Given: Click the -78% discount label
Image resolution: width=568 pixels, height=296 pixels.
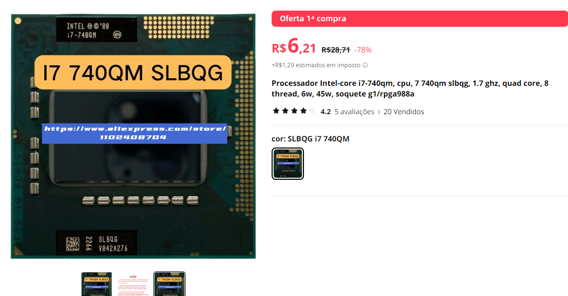Looking at the screenshot, I should [x=363, y=50].
